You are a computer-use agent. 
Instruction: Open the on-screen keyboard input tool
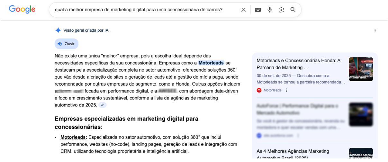tap(258, 10)
